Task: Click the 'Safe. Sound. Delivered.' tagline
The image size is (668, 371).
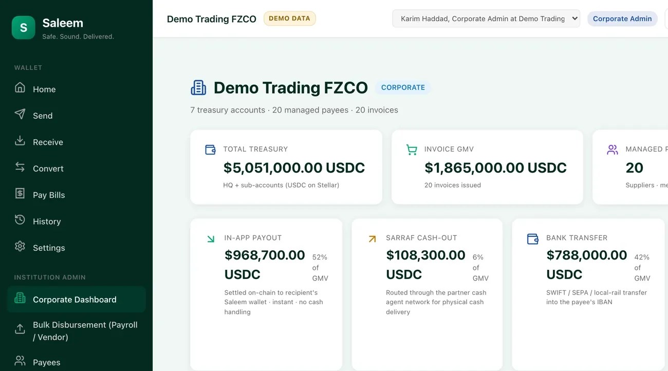Action: click(x=78, y=36)
